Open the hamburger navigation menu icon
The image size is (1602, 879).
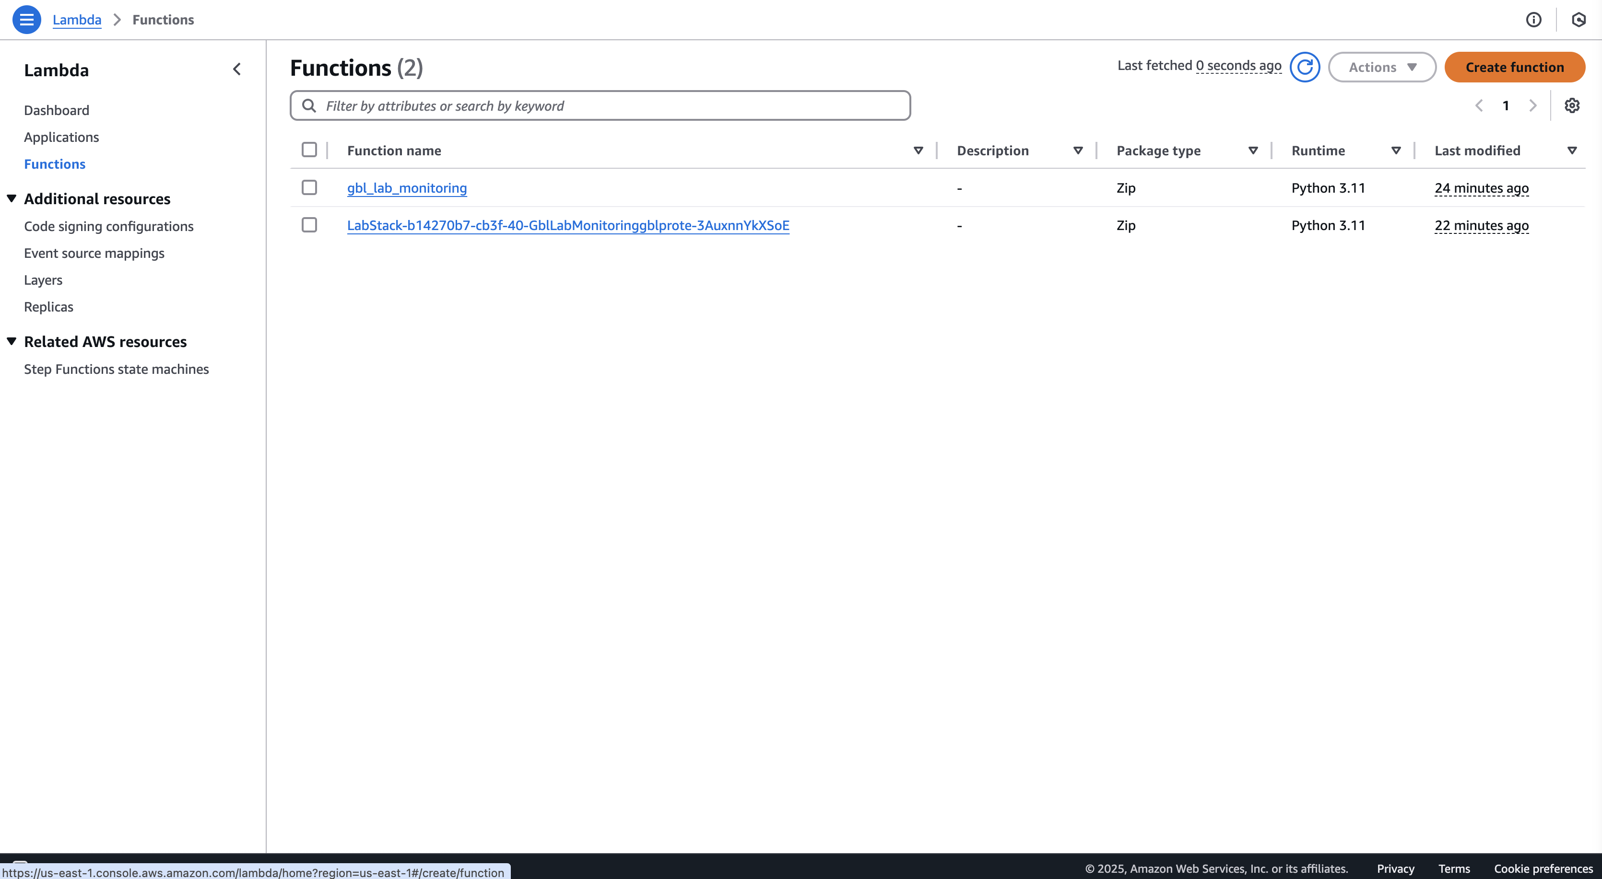coord(27,20)
